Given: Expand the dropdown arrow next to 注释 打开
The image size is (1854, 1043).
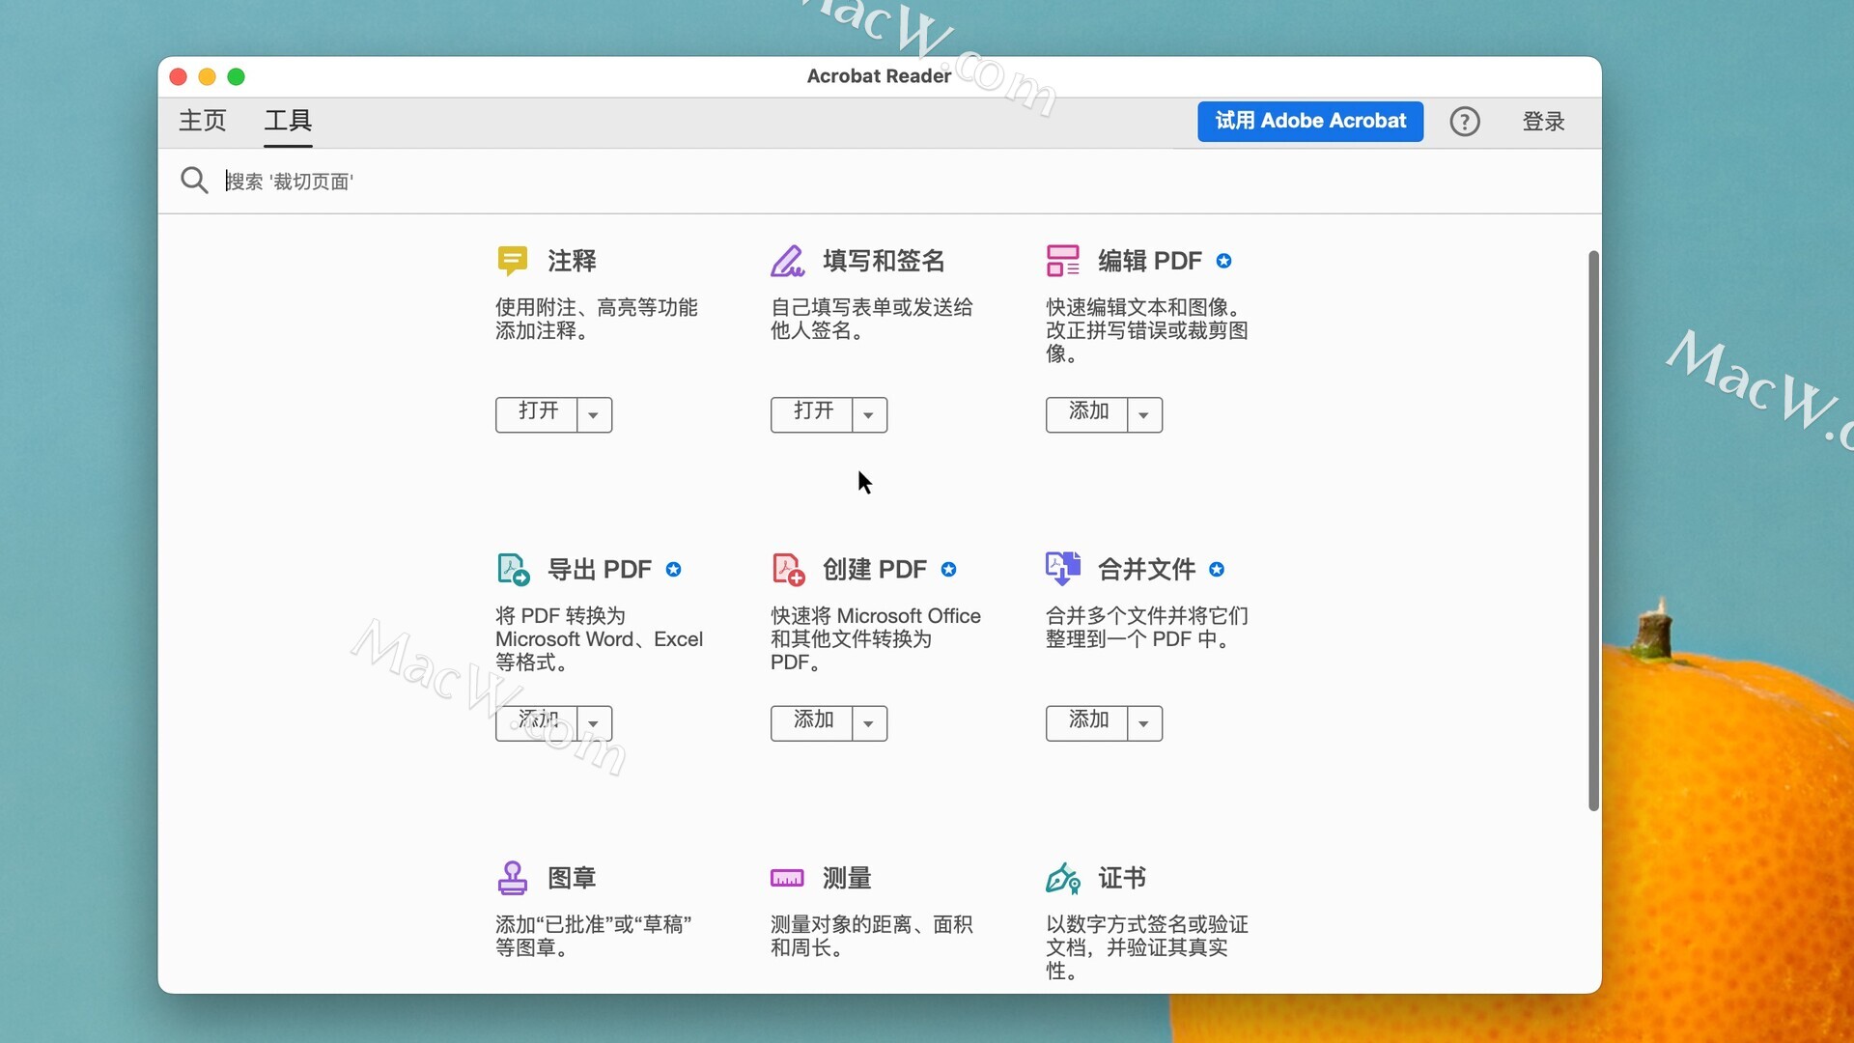Looking at the screenshot, I should tap(594, 415).
